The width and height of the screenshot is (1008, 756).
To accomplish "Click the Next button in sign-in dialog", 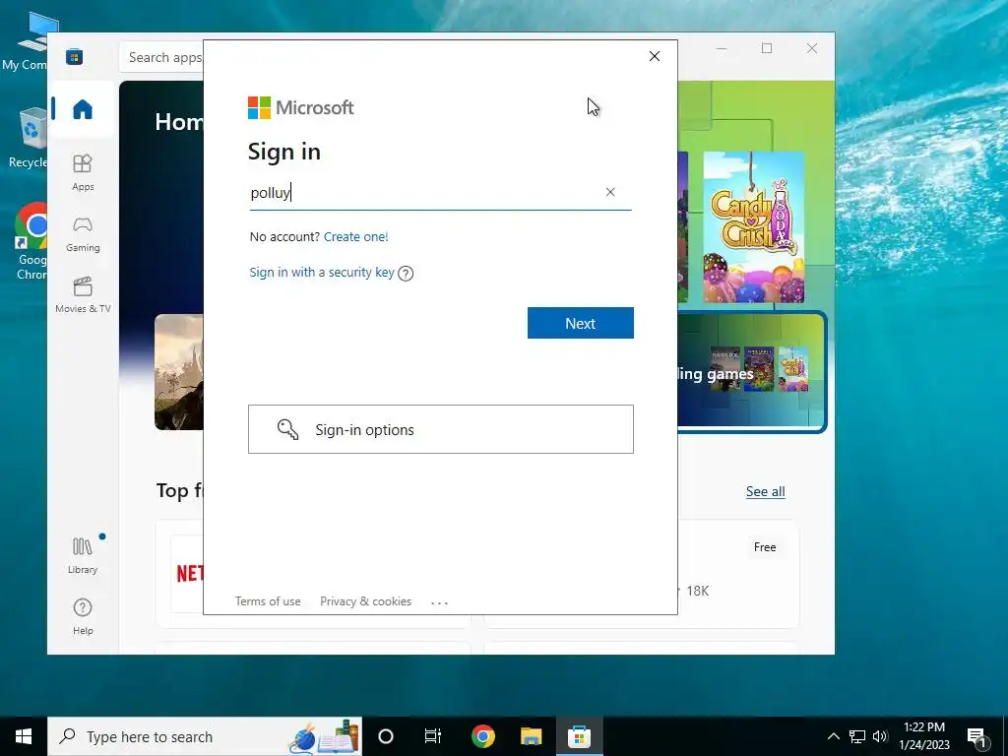I will [581, 323].
